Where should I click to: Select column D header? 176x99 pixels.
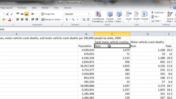[148, 34]
